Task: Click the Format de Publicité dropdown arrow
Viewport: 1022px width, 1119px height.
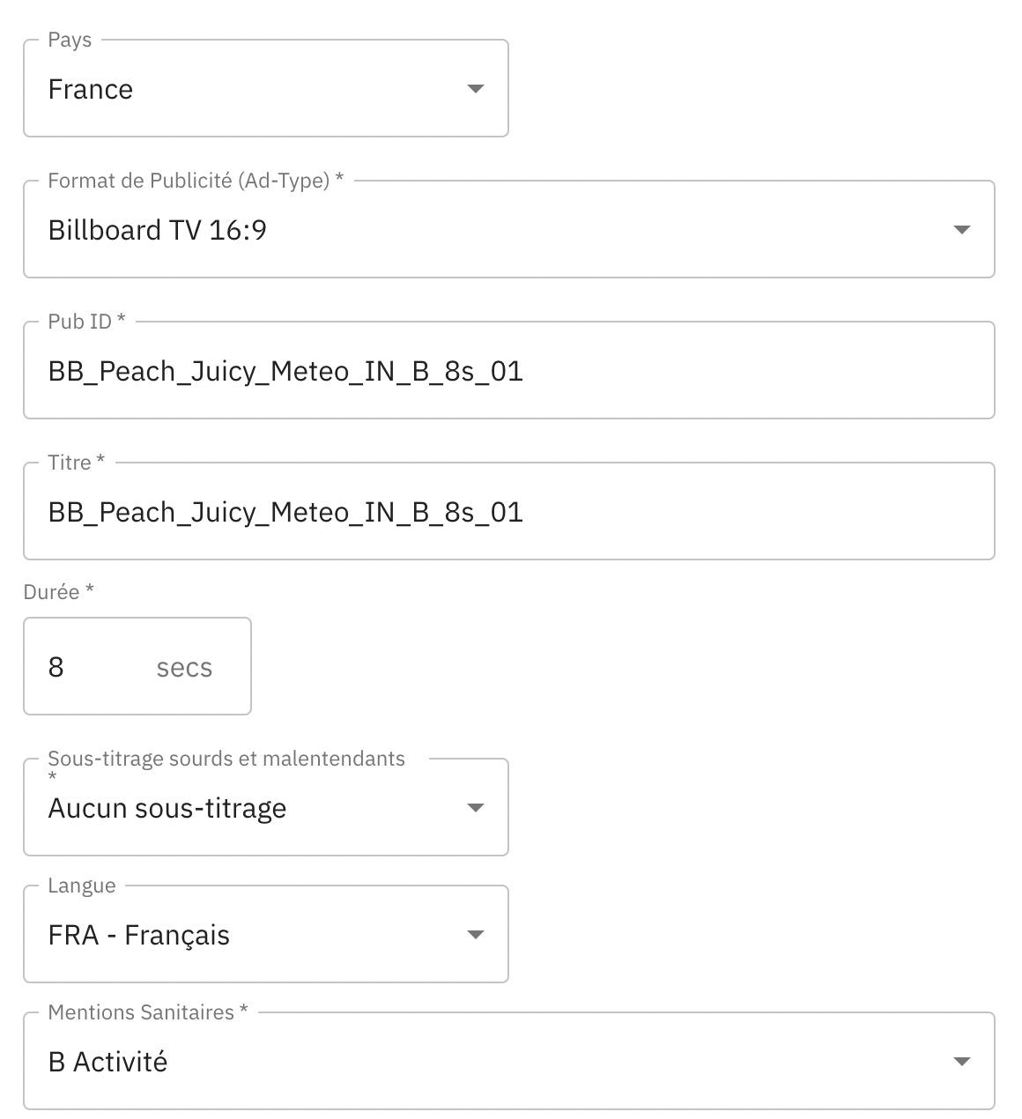Action: pyautogui.click(x=962, y=230)
